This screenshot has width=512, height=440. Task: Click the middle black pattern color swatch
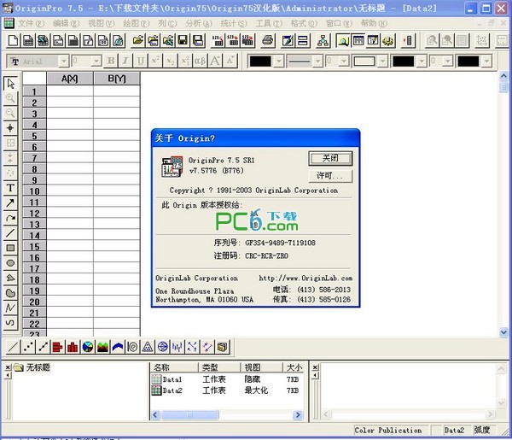click(x=404, y=62)
